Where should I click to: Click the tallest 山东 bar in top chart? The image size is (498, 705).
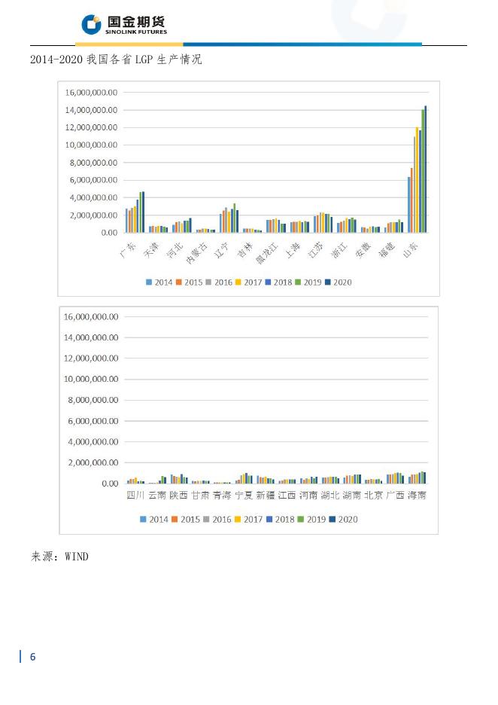pyautogui.click(x=425, y=169)
